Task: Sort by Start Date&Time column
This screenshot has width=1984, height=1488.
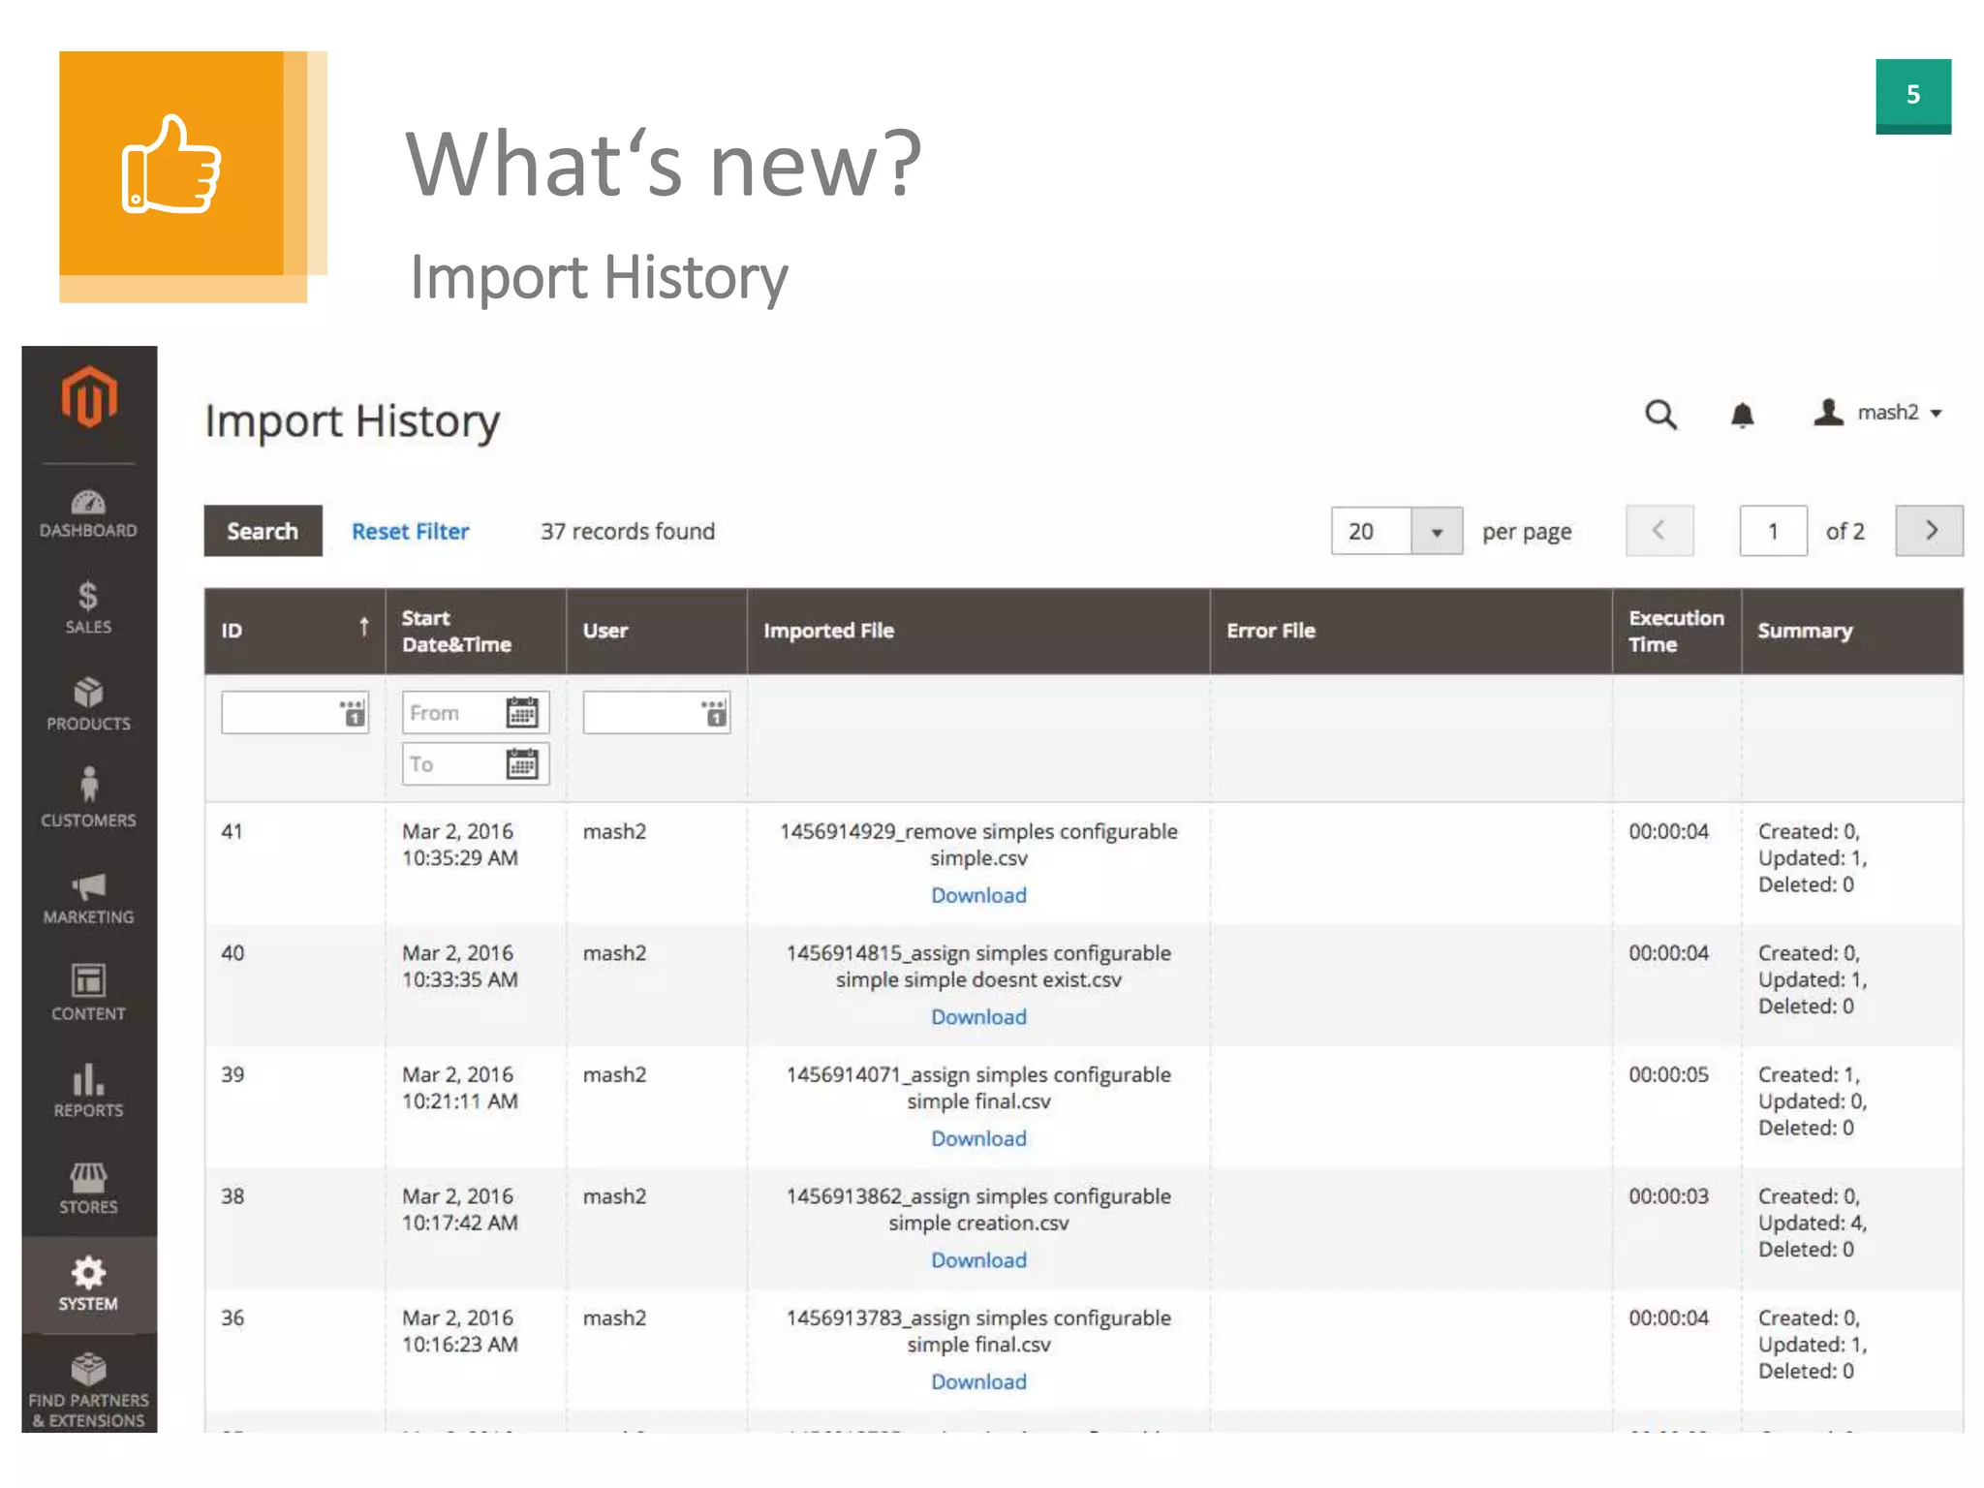Action: [x=476, y=630]
